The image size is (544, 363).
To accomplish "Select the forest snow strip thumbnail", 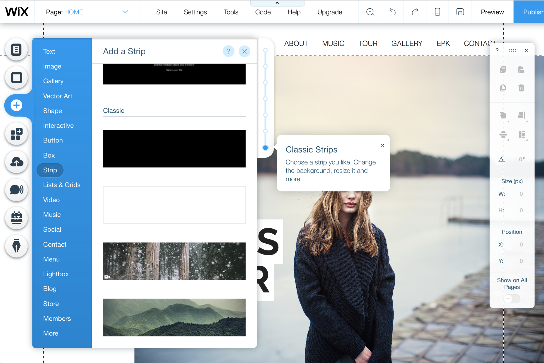I will pos(174,260).
